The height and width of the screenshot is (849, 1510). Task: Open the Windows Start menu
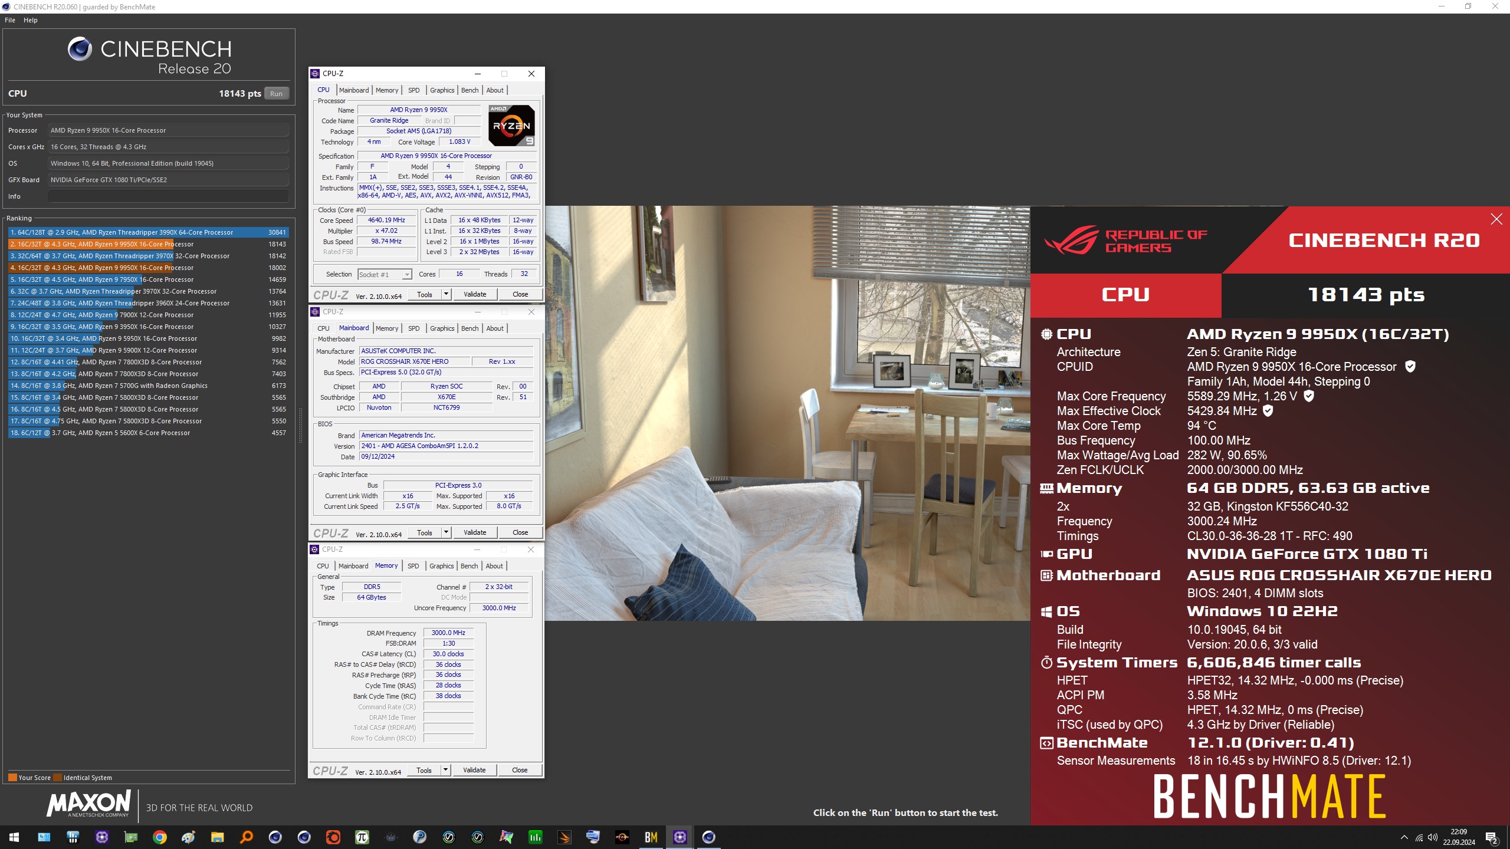[14, 837]
